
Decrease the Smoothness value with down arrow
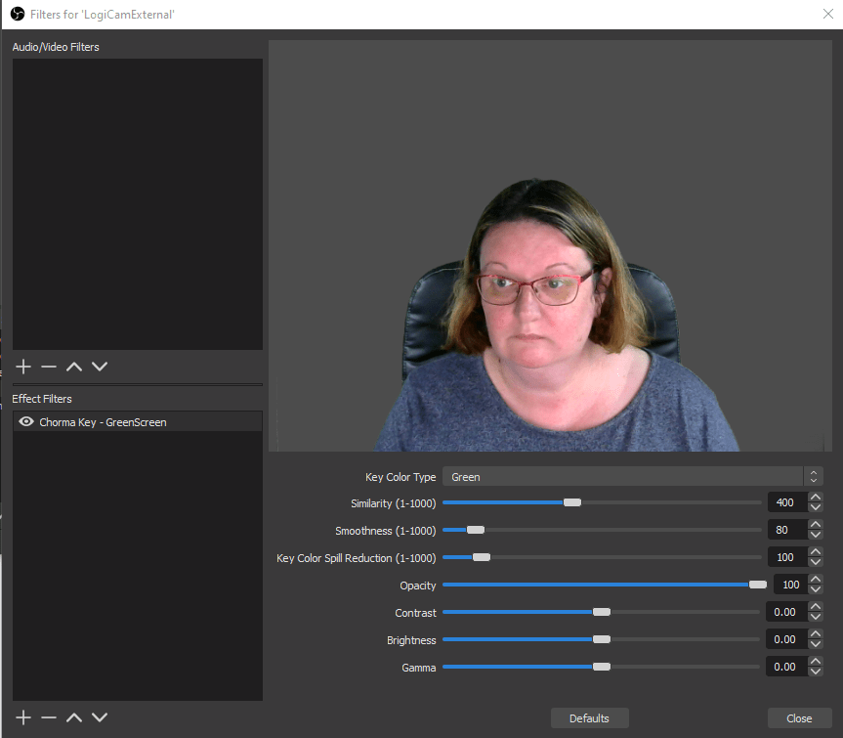pyautogui.click(x=816, y=536)
